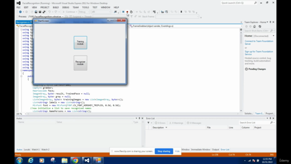This screenshot has width=291, height=164.
Task: Switch to the Watch 2 tab
Action: (x=45, y=149)
